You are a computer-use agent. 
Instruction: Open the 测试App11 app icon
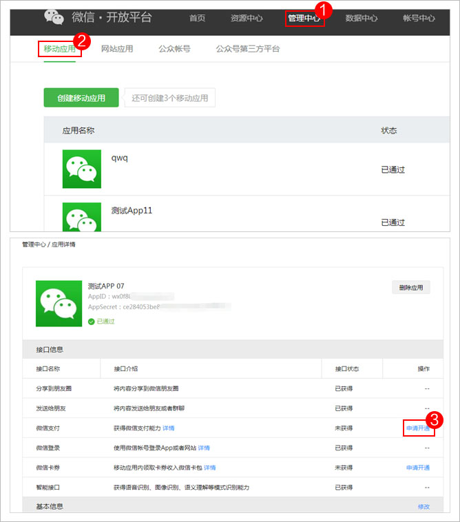82,217
